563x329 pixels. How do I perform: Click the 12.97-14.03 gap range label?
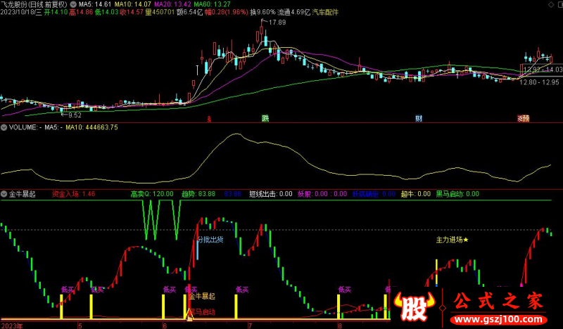click(x=542, y=69)
